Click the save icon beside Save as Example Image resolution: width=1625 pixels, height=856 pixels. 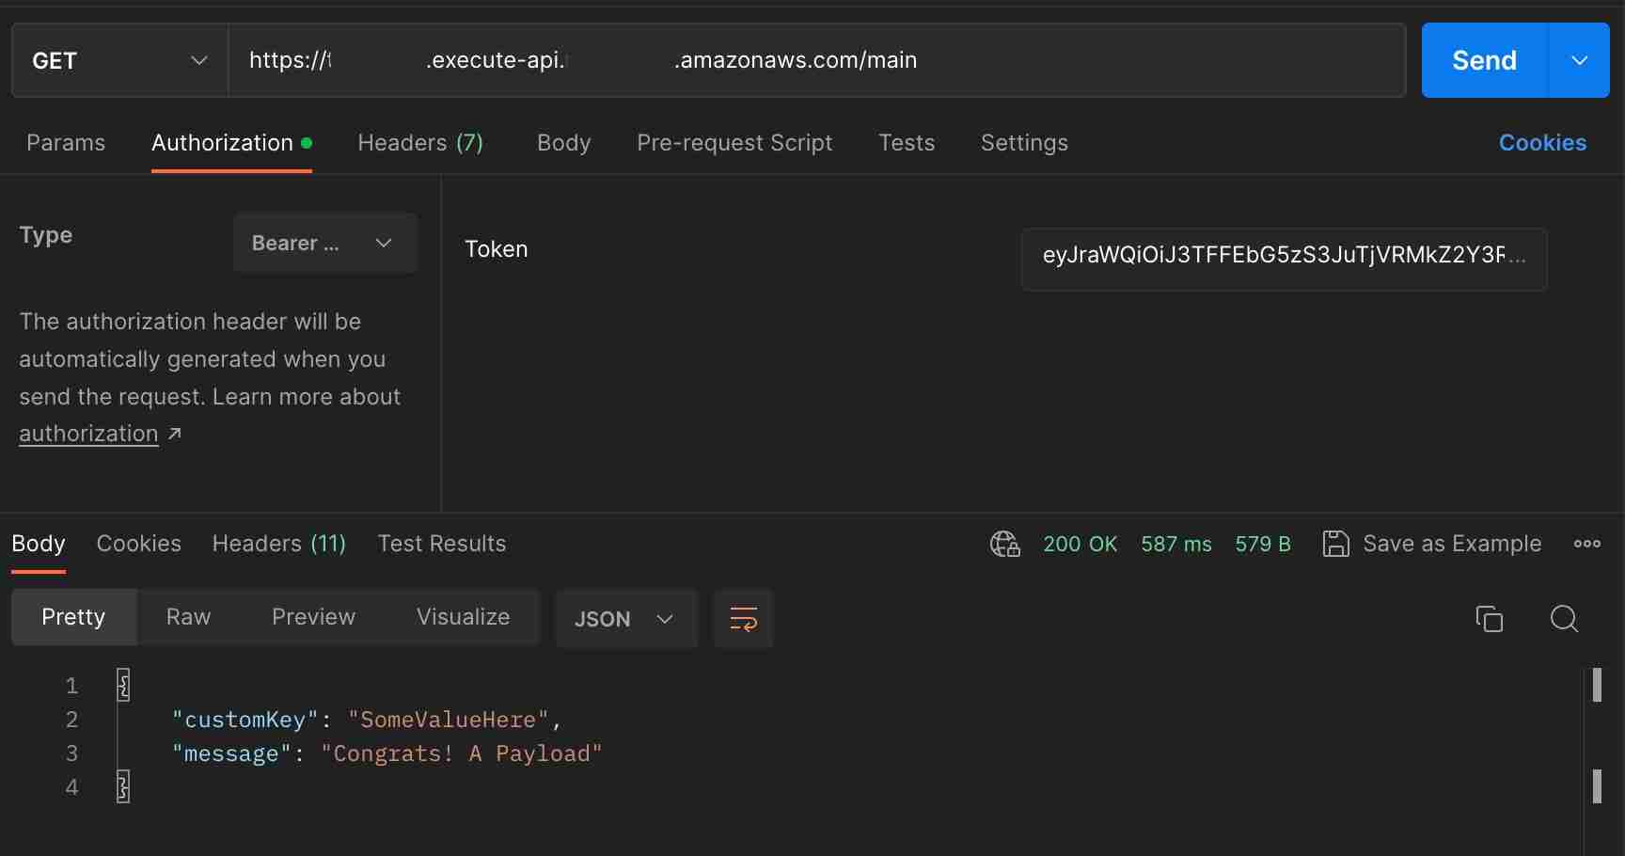pos(1335,544)
